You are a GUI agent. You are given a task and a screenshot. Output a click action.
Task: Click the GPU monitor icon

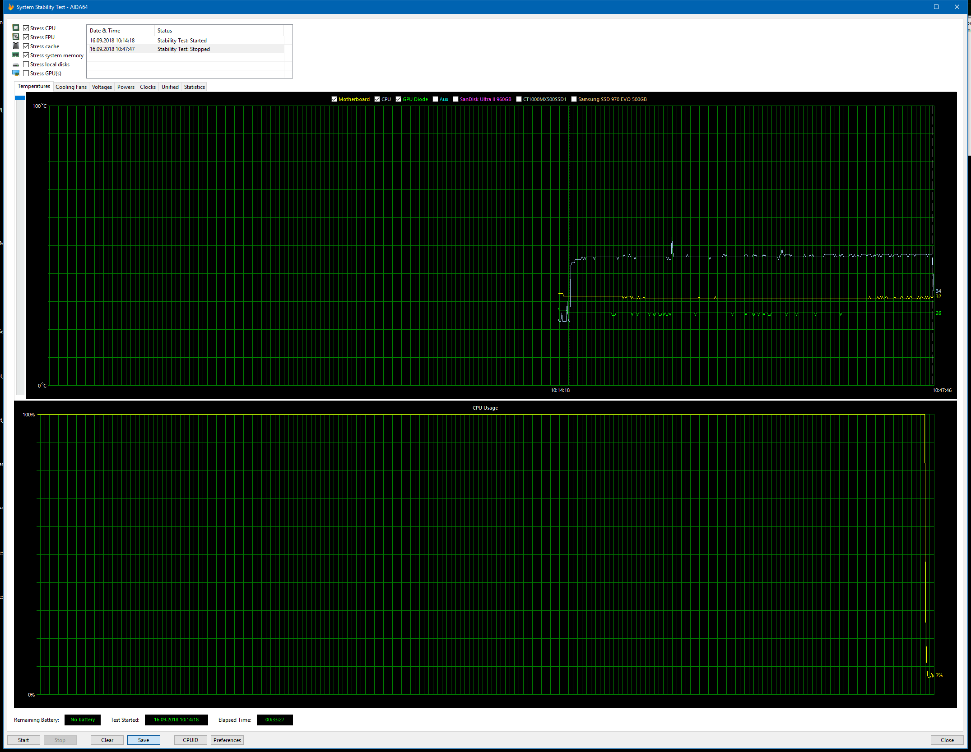(x=16, y=73)
